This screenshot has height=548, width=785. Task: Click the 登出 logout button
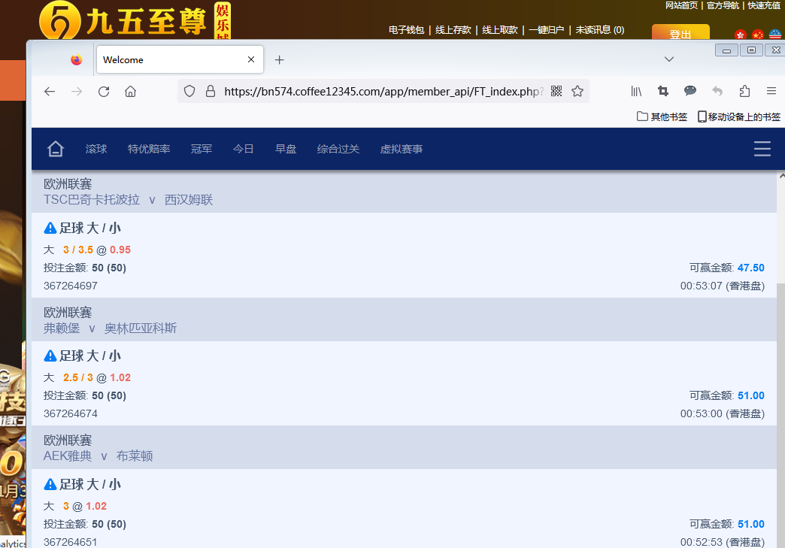(x=680, y=34)
